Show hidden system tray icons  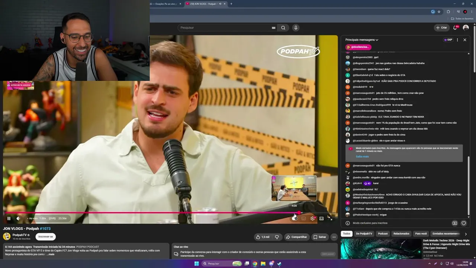pyautogui.click(x=430, y=264)
